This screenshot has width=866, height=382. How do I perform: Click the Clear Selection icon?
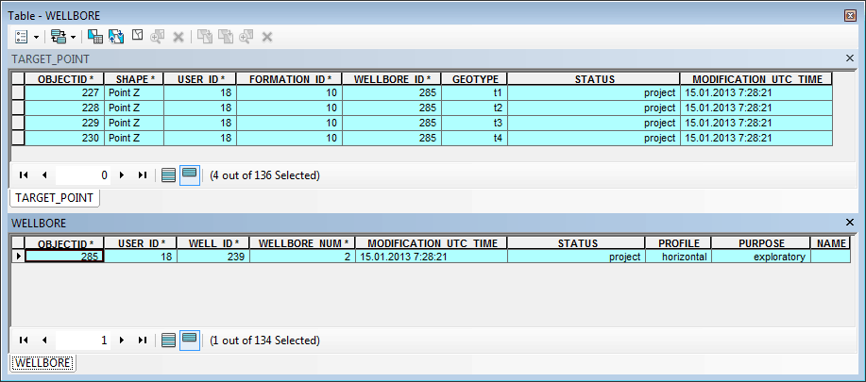[x=137, y=37]
